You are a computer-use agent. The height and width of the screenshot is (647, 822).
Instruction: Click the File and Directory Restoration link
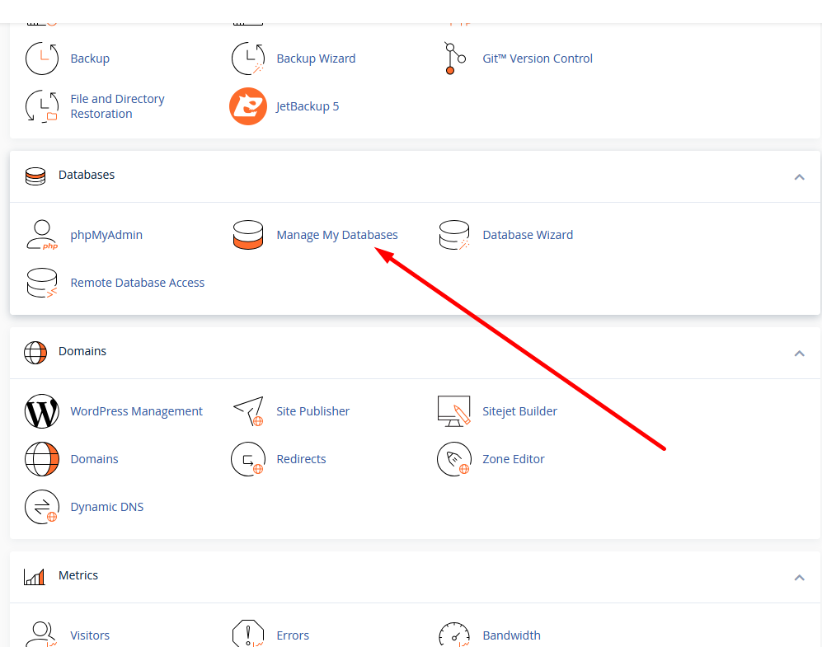[117, 106]
